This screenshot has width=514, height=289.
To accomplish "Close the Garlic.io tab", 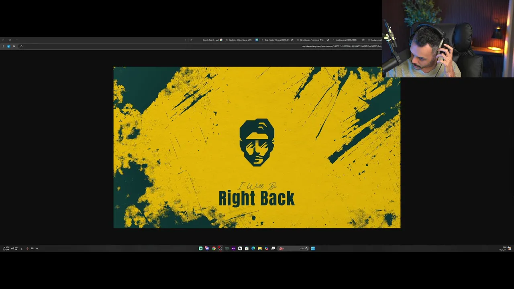I will point(227,40).
